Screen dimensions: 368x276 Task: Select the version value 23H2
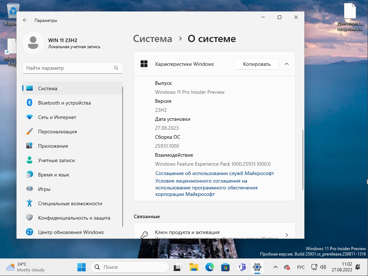click(x=161, y=110)
